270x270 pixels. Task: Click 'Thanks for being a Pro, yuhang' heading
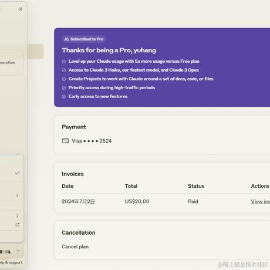pos(109,50)
